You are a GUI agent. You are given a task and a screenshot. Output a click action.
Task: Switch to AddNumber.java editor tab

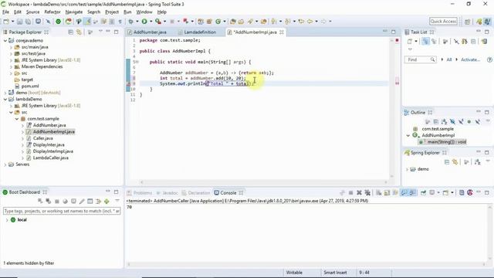pos(147,32)
